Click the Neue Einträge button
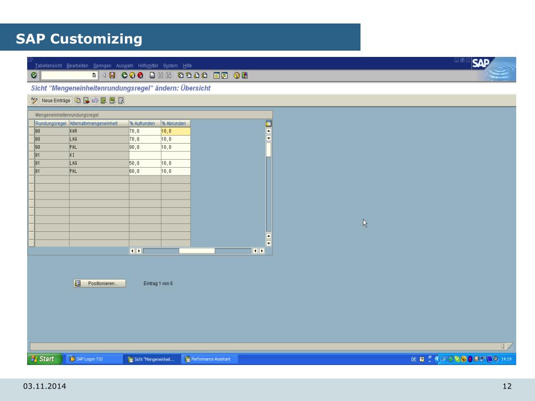Screen dimensions: 535x401 (x=56, y=100)
